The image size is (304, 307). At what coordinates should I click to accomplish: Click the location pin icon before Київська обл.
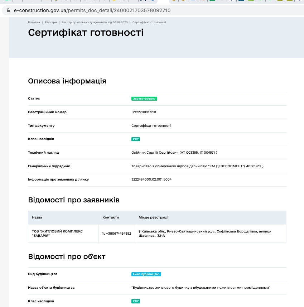tap(140, 231)
